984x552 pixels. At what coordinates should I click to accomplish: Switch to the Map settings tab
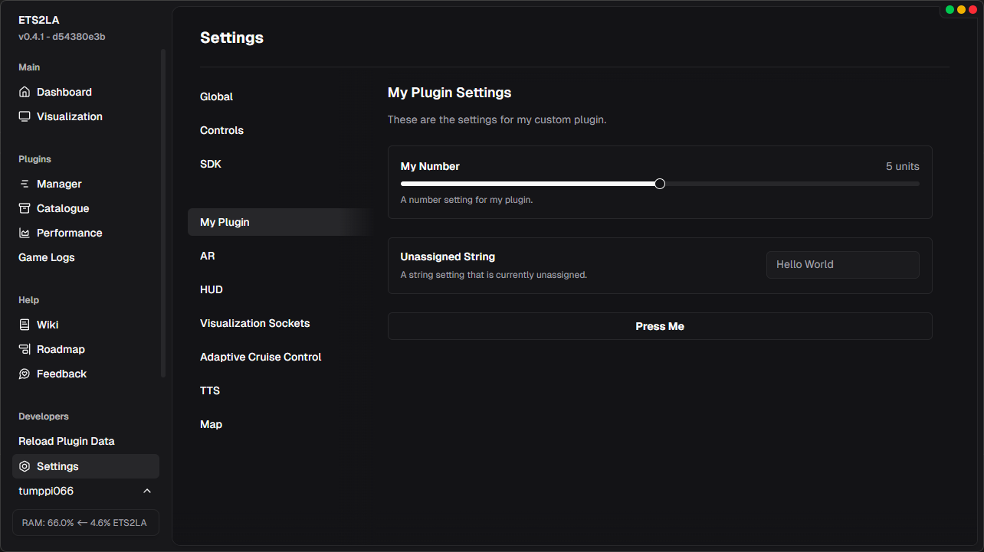point(211,423)
